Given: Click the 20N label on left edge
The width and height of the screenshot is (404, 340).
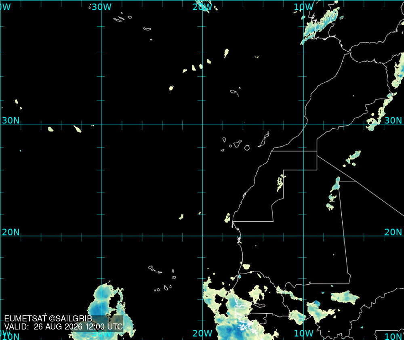Looking at the screenshot, I should point(11,232).
